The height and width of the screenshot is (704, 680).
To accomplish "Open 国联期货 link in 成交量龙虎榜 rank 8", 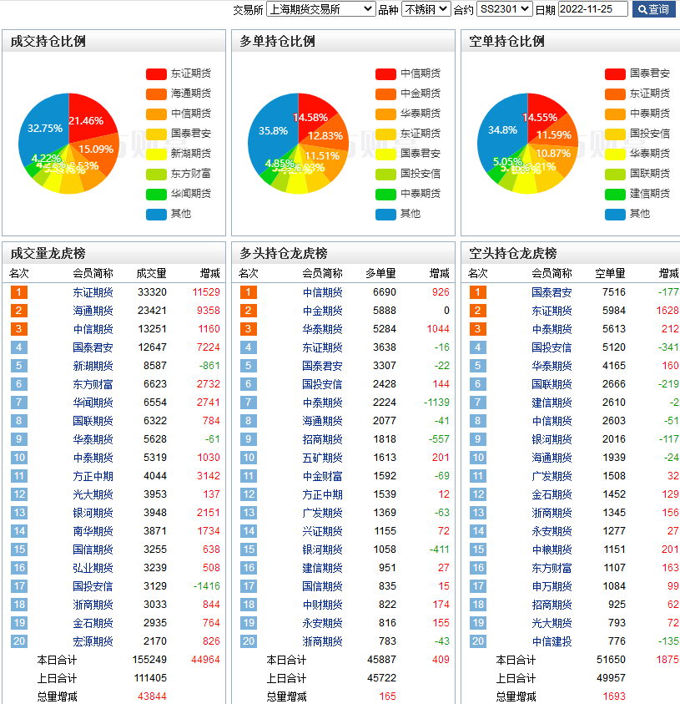I will coord(93,421).
